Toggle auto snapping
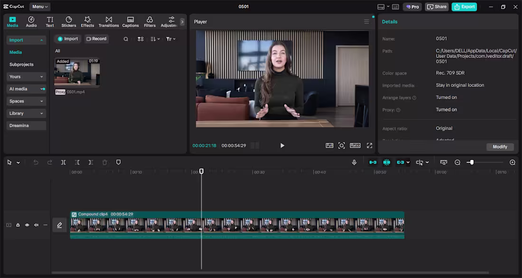This screenshot has height=278, width=522. pos(386,162)
